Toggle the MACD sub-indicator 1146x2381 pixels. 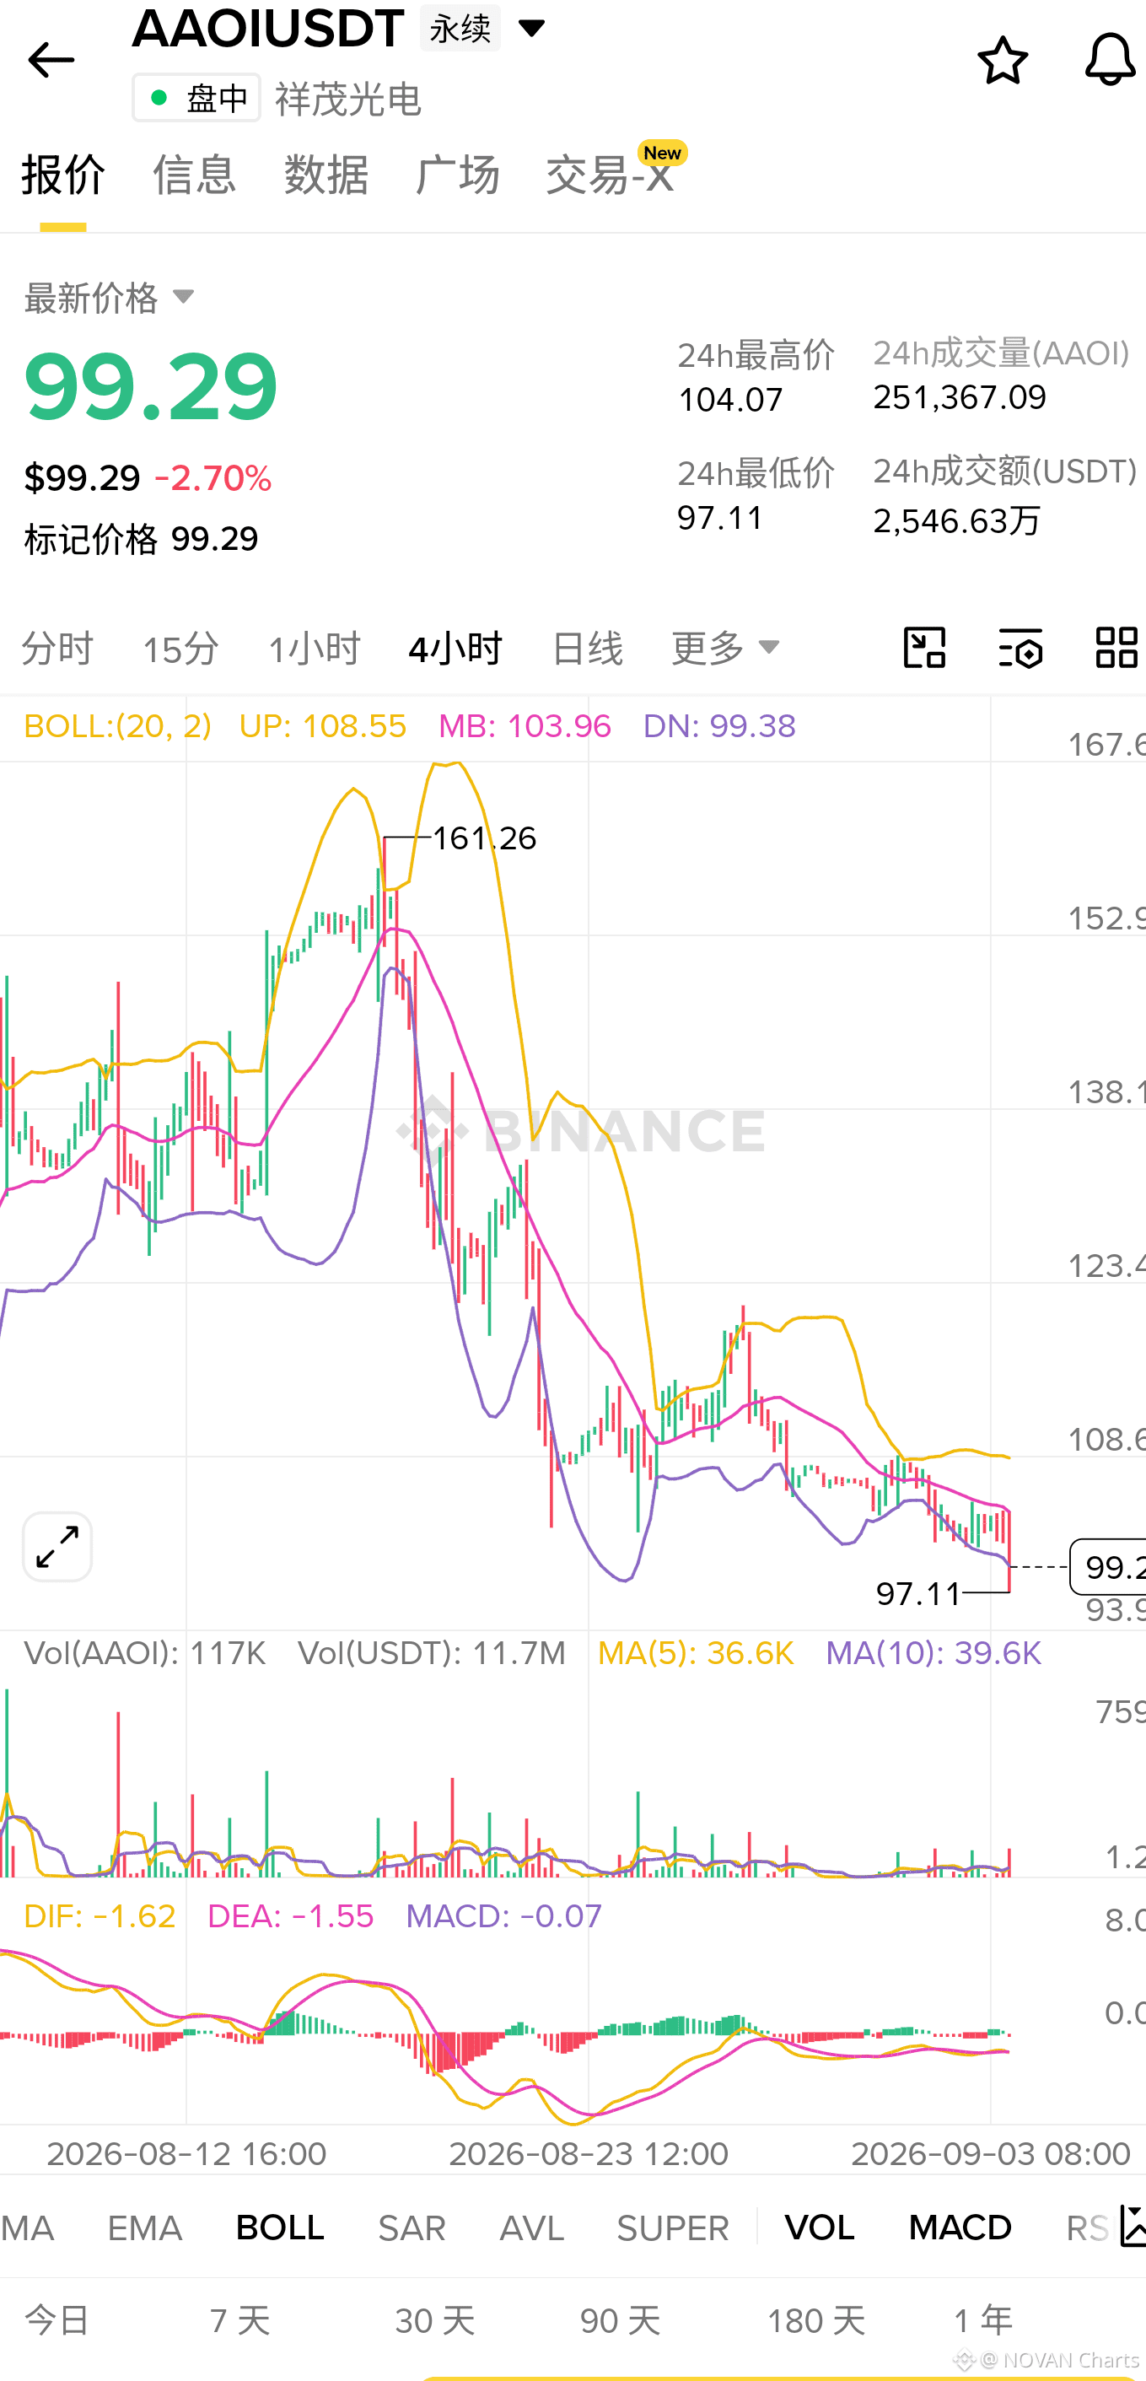pyautogui.click(x=960, y=2227)
